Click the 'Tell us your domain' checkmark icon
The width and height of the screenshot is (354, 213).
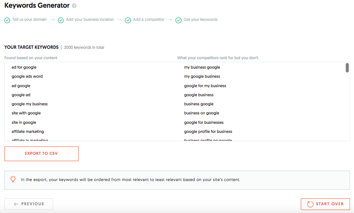7,20
